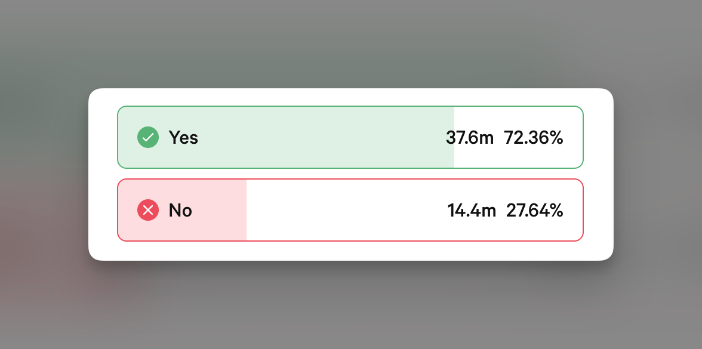Click the 72.36% percentage value
702x349 pixels.
pyautogui.click(x=534, y=138)
